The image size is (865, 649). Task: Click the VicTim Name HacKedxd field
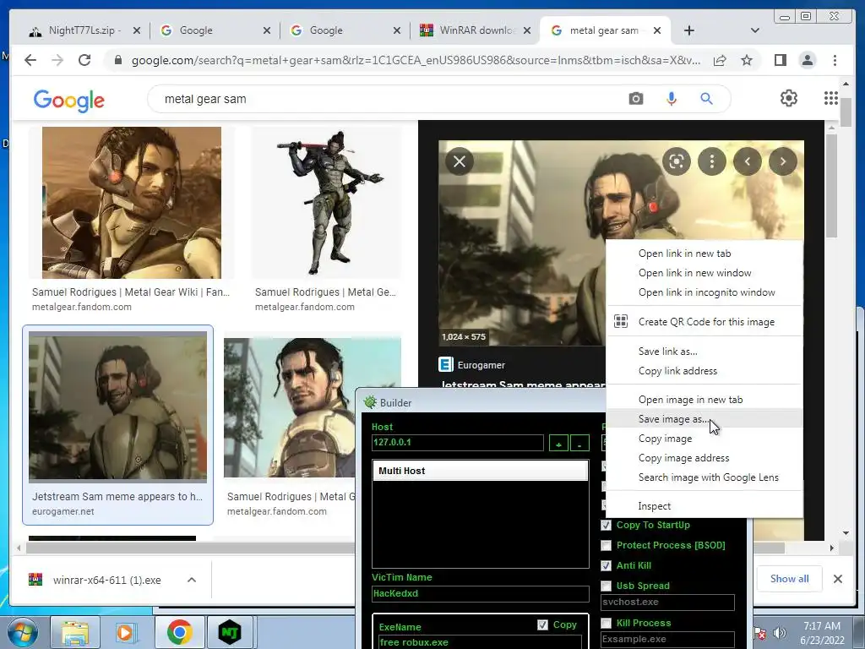click(x=480, y=594)
